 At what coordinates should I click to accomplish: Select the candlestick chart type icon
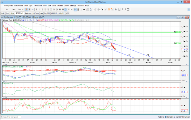click(x=27, y=9)
